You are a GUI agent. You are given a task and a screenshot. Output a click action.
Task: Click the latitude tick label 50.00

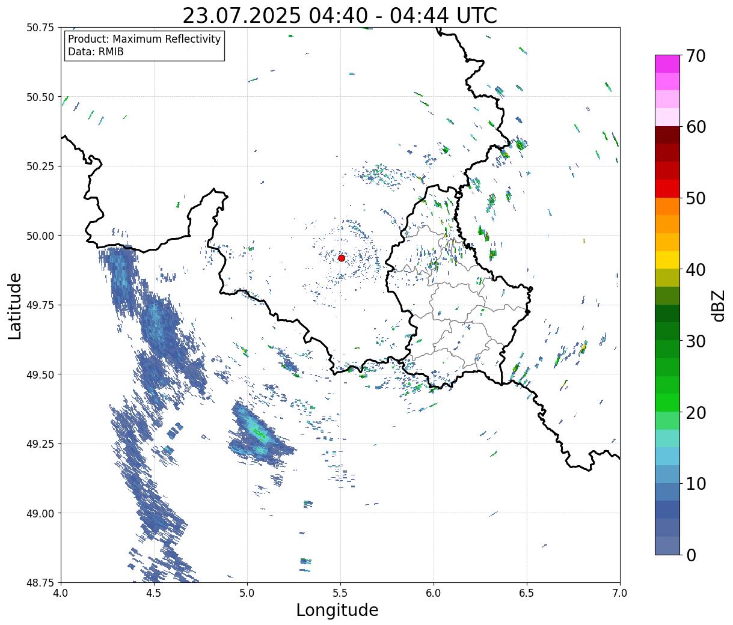(40, 236)
